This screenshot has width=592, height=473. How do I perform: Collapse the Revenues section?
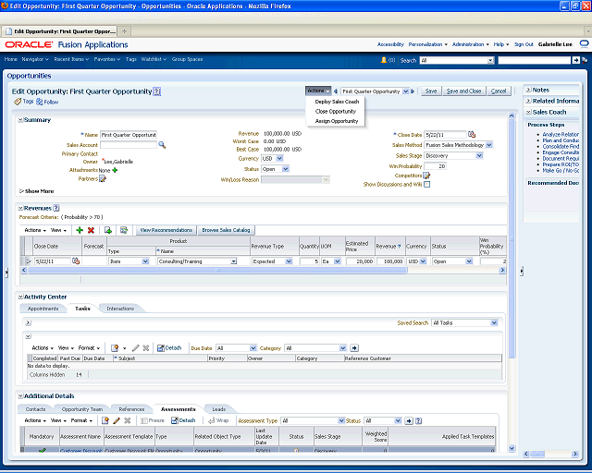(x=20, y=208)
